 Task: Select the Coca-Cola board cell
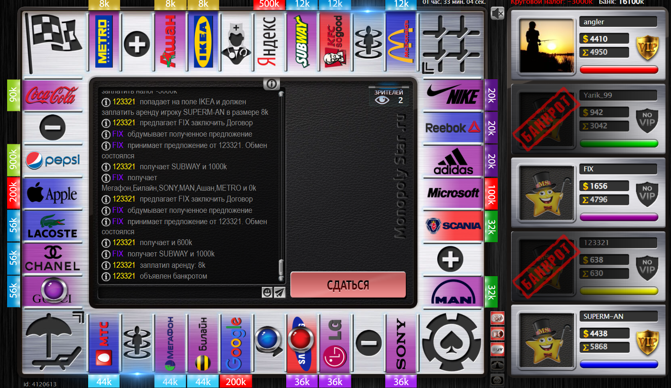[52, 95]
